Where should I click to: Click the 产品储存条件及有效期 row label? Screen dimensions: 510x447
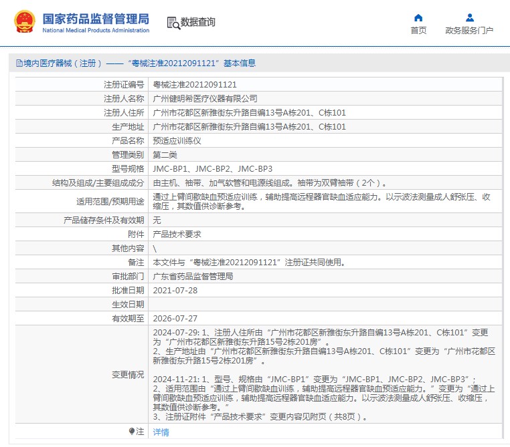pyautogui.click(x=104, y=220)
